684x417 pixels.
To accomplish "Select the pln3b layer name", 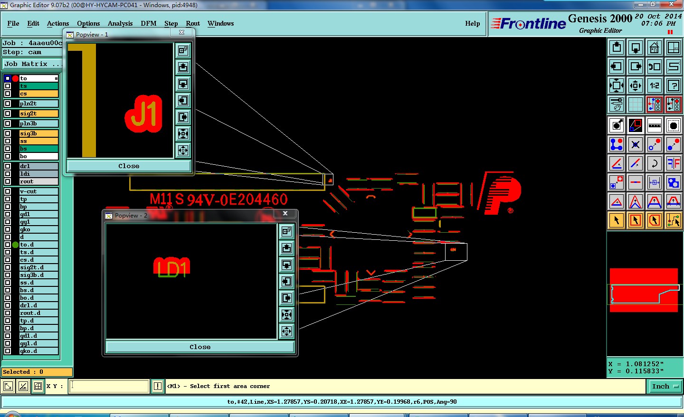I will (x=39, y=123).
